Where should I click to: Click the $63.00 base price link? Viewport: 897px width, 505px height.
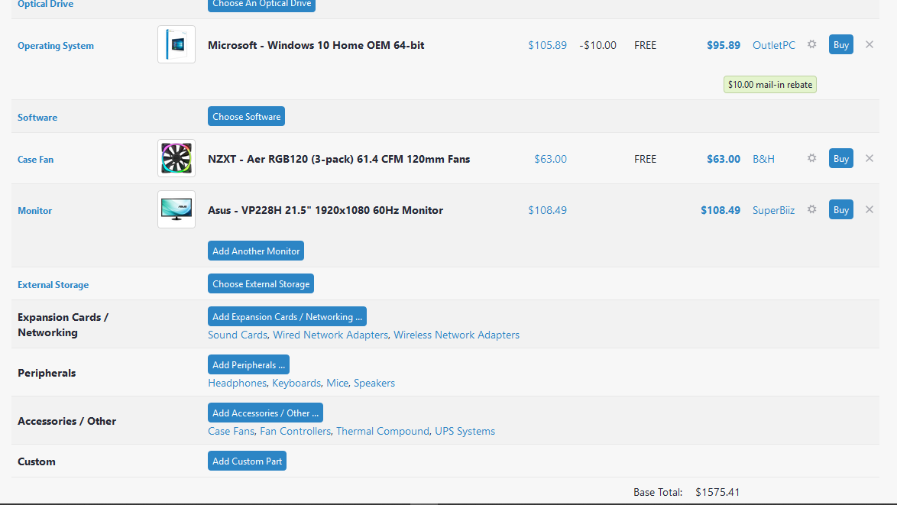point(550,159)
